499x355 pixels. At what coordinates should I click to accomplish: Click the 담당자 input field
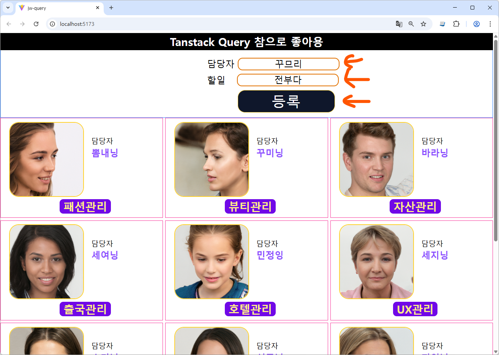click(x=289, y=64)
